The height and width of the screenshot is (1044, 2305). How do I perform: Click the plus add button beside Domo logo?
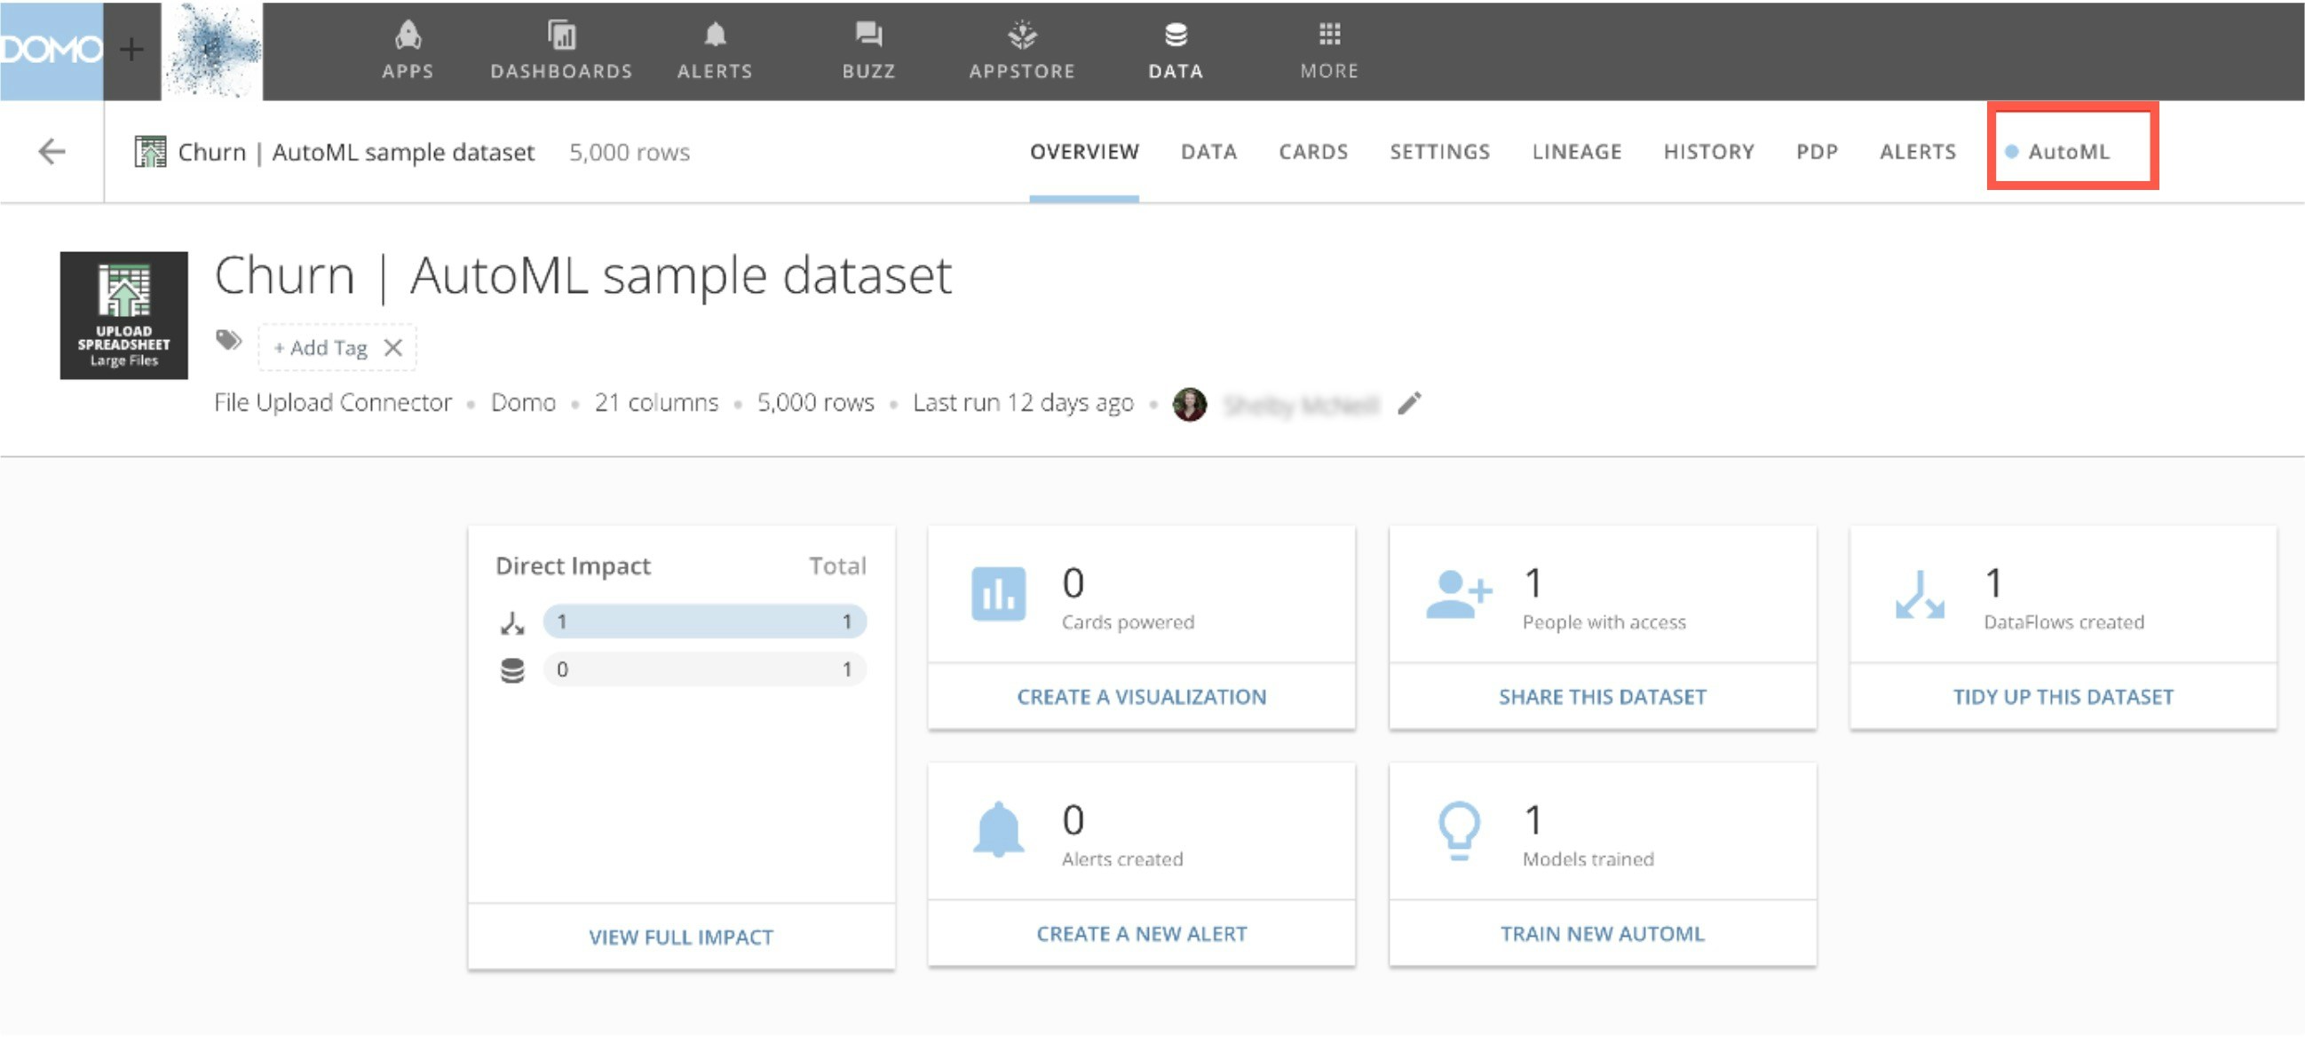[131, 50]
